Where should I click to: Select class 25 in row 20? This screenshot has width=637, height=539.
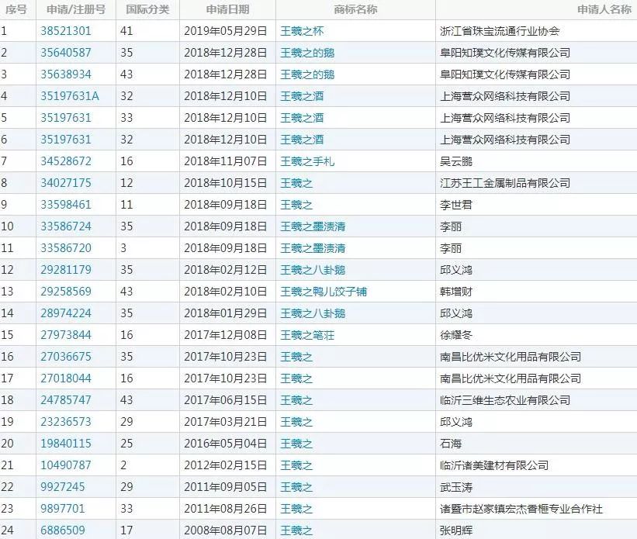click(x=126, y=444)
